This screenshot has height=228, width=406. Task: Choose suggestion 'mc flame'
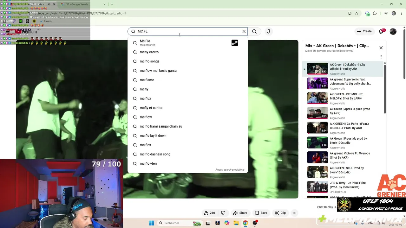(187, 80)
